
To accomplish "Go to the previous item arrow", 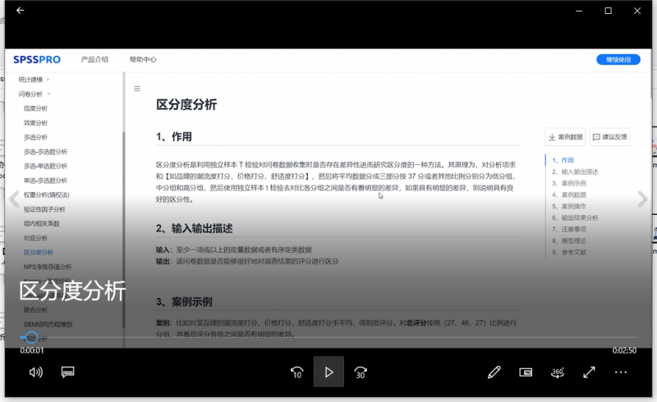I will coord(14,199).
